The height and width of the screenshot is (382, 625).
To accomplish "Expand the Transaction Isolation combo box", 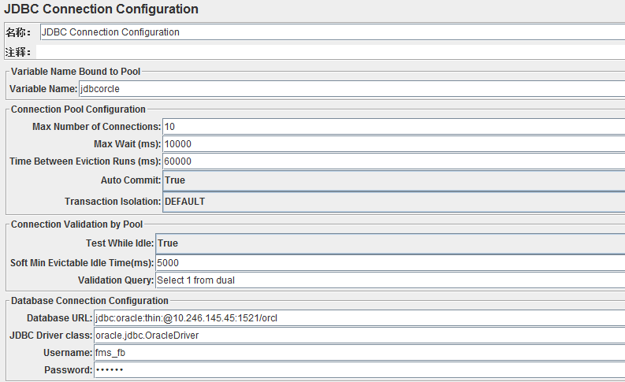I will point(393,202).
